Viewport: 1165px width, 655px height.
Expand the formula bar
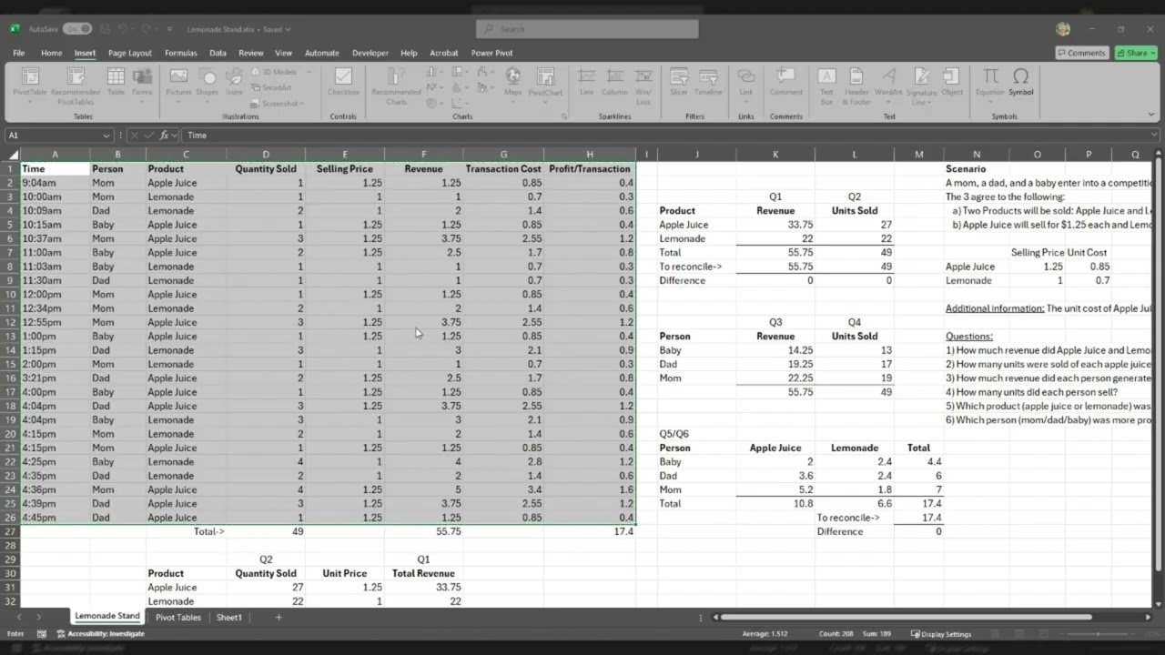(x=1153, y=136)
